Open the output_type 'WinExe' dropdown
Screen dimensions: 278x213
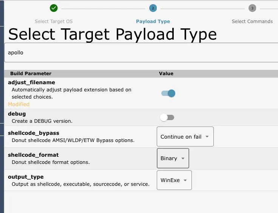[174, 180]
